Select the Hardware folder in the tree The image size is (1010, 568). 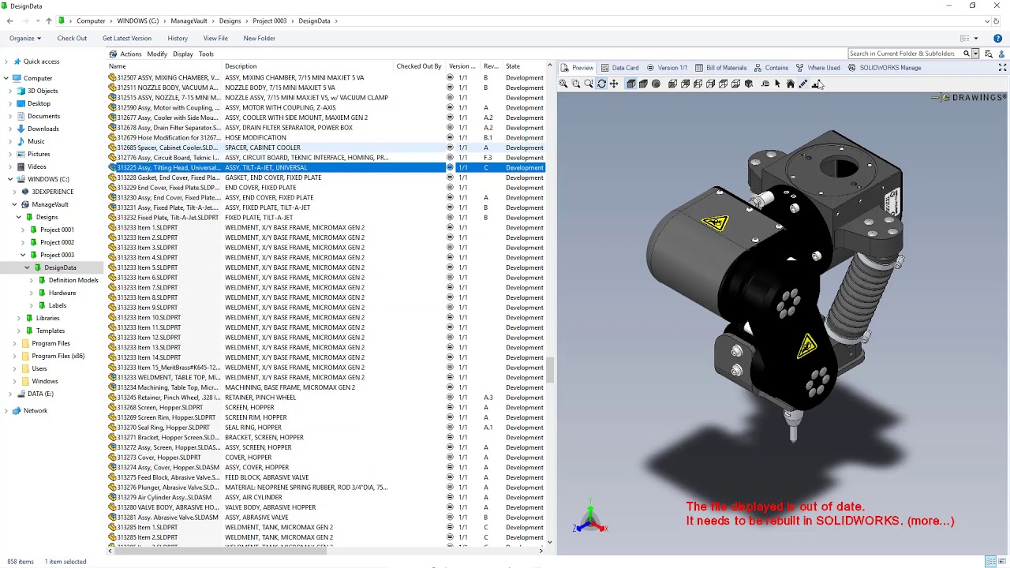(x=62, y=293)
